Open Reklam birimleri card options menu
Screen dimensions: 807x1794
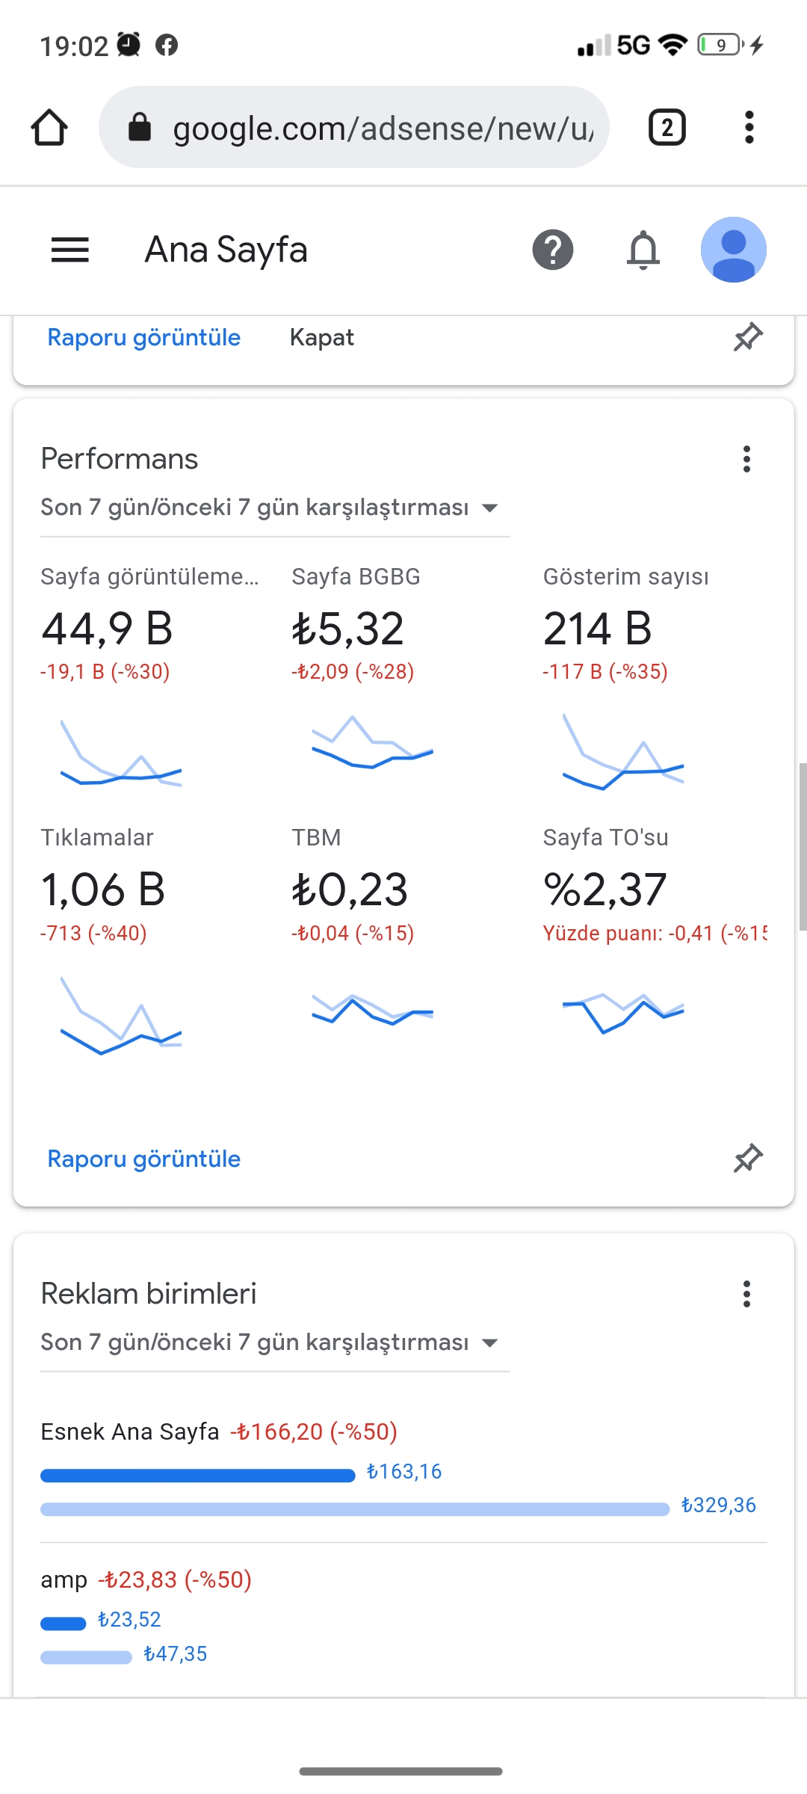tap(746, 1294)
